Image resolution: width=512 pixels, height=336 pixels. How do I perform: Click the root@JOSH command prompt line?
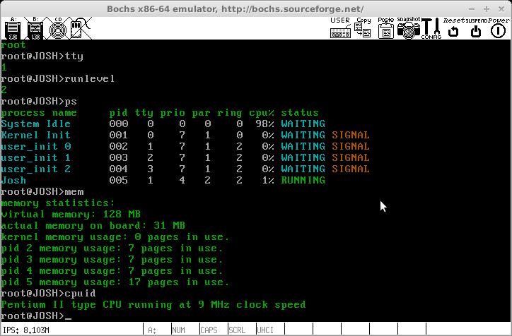pos(35,316)
